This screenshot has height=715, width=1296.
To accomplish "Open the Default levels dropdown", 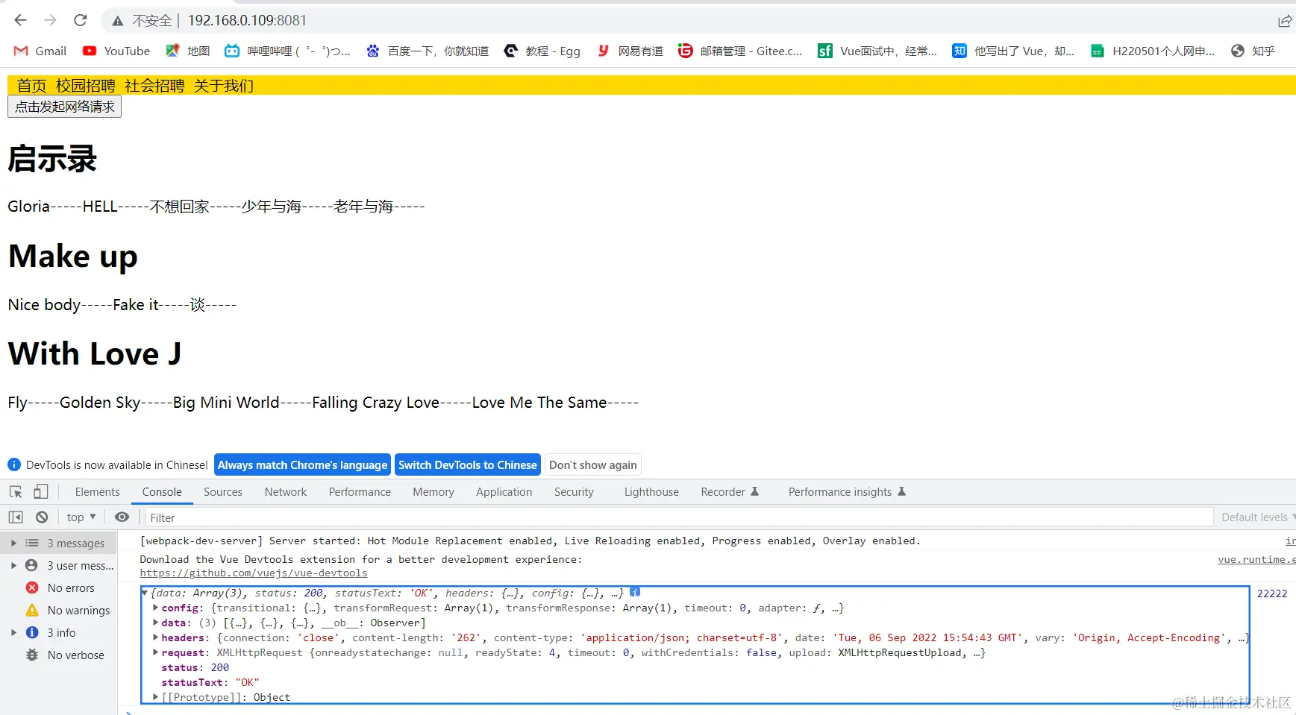I will coord(1257,517).
